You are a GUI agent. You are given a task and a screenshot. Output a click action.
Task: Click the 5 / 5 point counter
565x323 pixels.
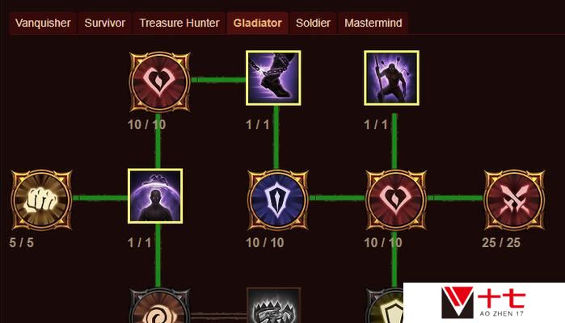click(x=22, y=243)
